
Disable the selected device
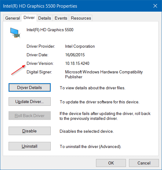click(x=30, y=131)
